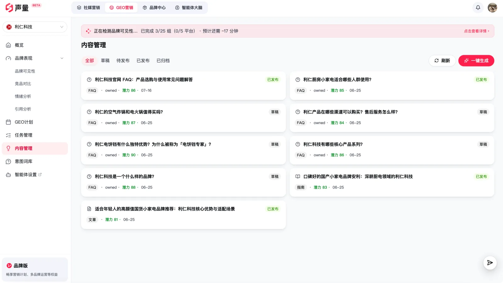Click the 刷新 refresh button
Screen dimensions: 503x283
[x=442, y=61]
